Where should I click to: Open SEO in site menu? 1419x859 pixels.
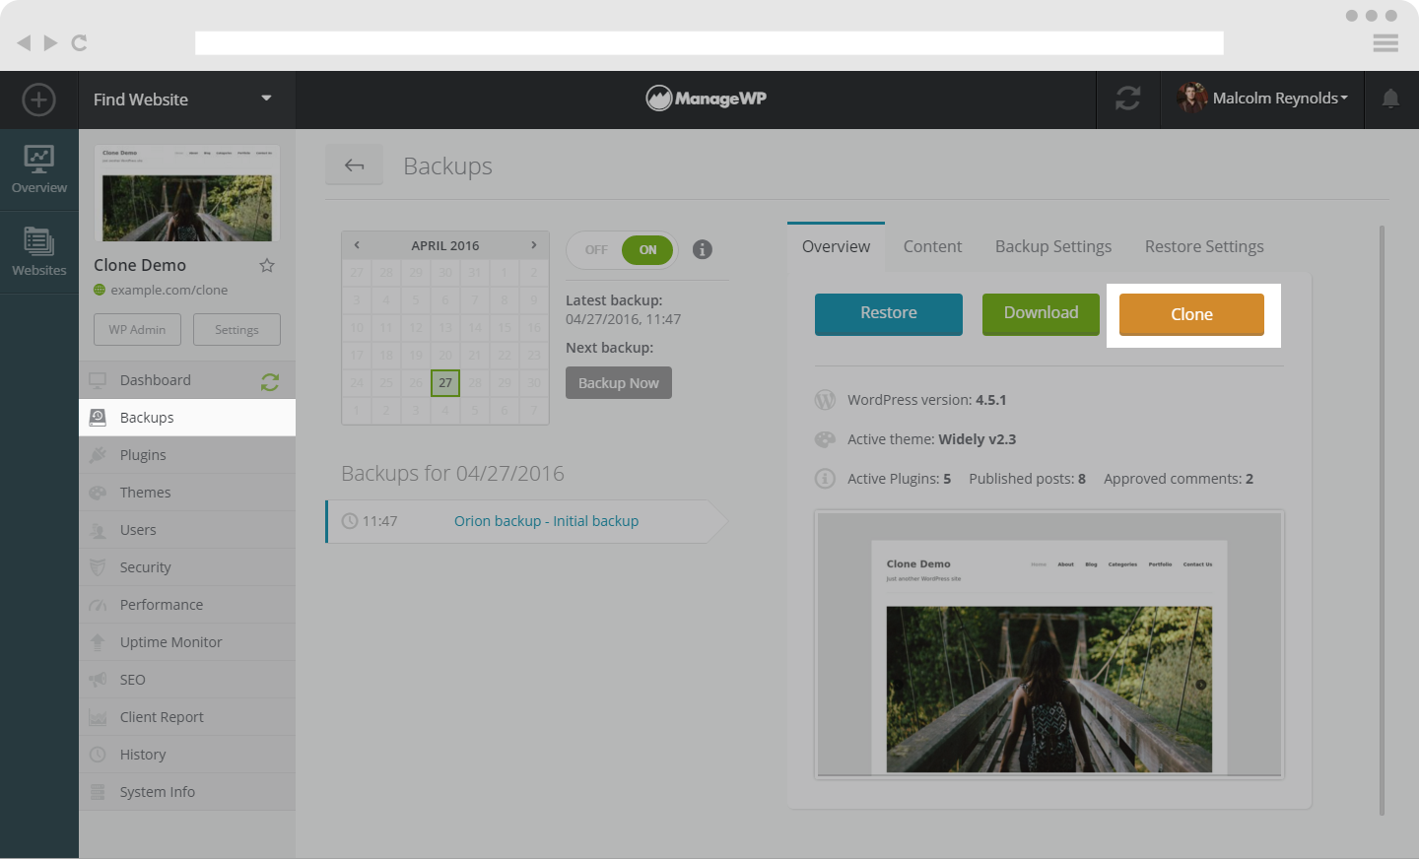(187, 680)
